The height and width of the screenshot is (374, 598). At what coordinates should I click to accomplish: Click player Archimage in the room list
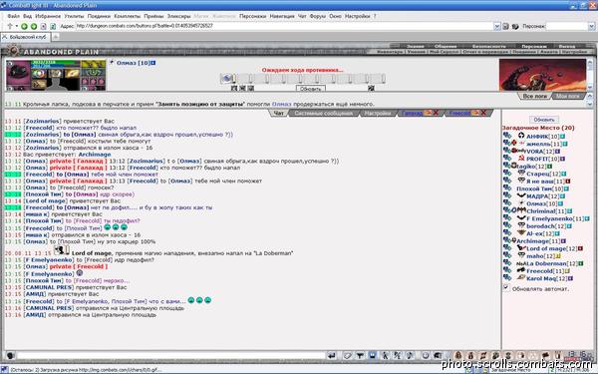tap(533, 241)
